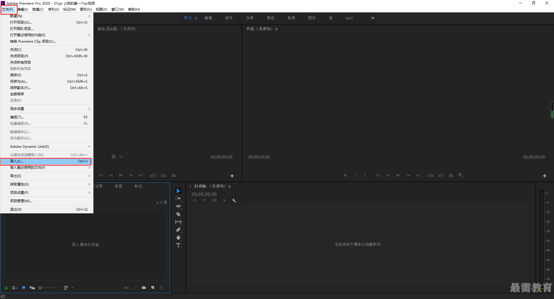Toggle nest sequence insert mode in the timeline
The width and height of the screenshot is (554, 299).
(195, 200)
